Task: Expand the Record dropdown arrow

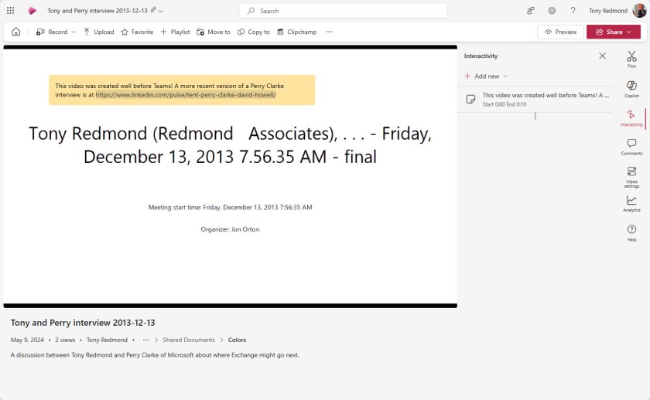Action: (x=74, y=32)
